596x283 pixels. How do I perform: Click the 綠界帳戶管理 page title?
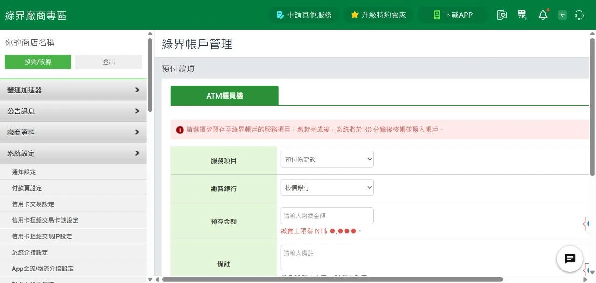coord(197,44)
